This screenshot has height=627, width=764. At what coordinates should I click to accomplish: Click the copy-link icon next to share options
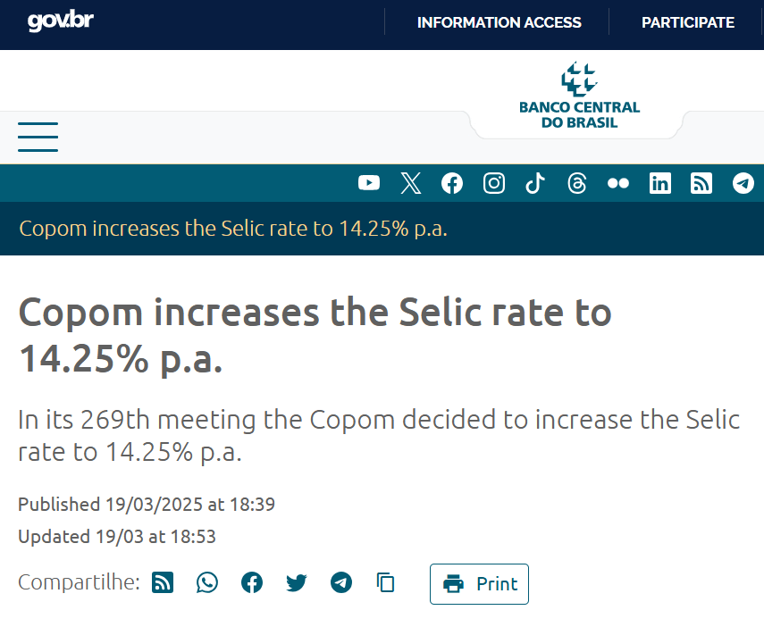pos(385,582)
